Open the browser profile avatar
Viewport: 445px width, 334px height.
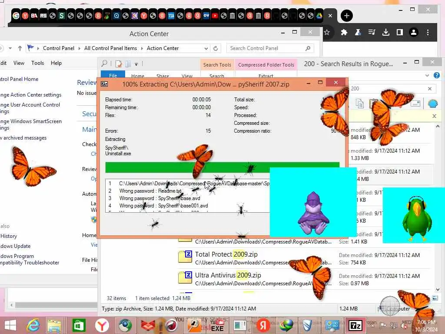(414, 32)
